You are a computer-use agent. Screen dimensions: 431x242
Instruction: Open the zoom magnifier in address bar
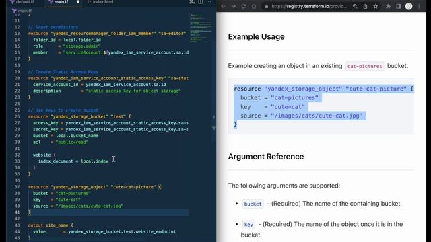[x=355, y=6]
